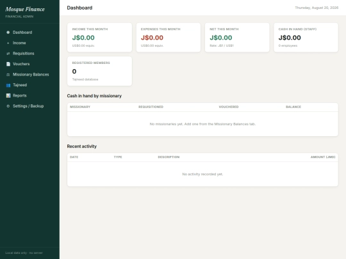Screen dimensions: 346x259
Task: Open Settings / Backup page
Action: pyautogui.click(x=29, y=106)
